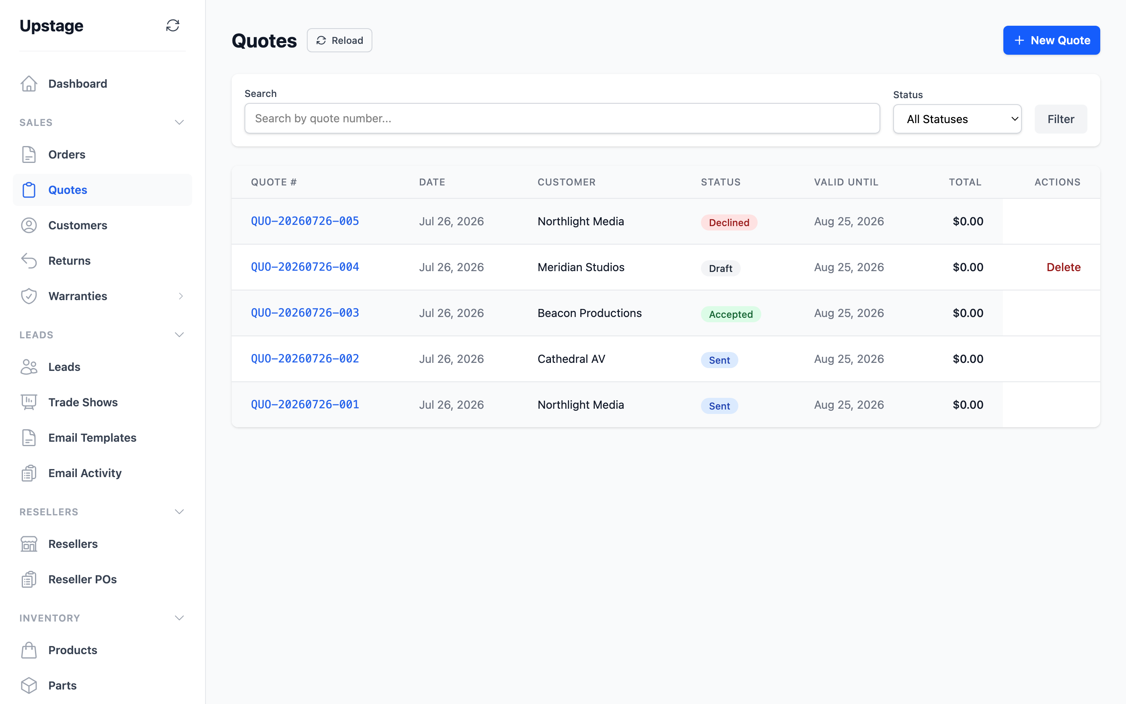Click the Trade Shows presentation icon

tap(29, 402)
